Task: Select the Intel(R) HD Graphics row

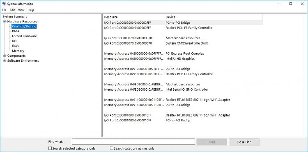Action: pos(183,58)
